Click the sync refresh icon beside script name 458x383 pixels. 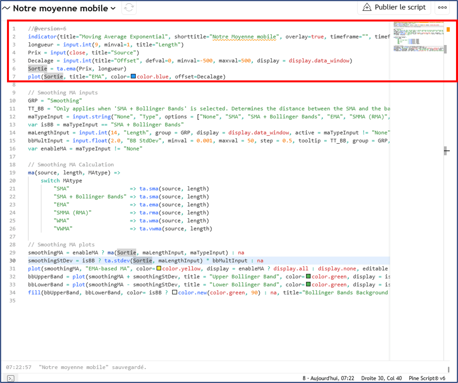(x=129, y=8)
